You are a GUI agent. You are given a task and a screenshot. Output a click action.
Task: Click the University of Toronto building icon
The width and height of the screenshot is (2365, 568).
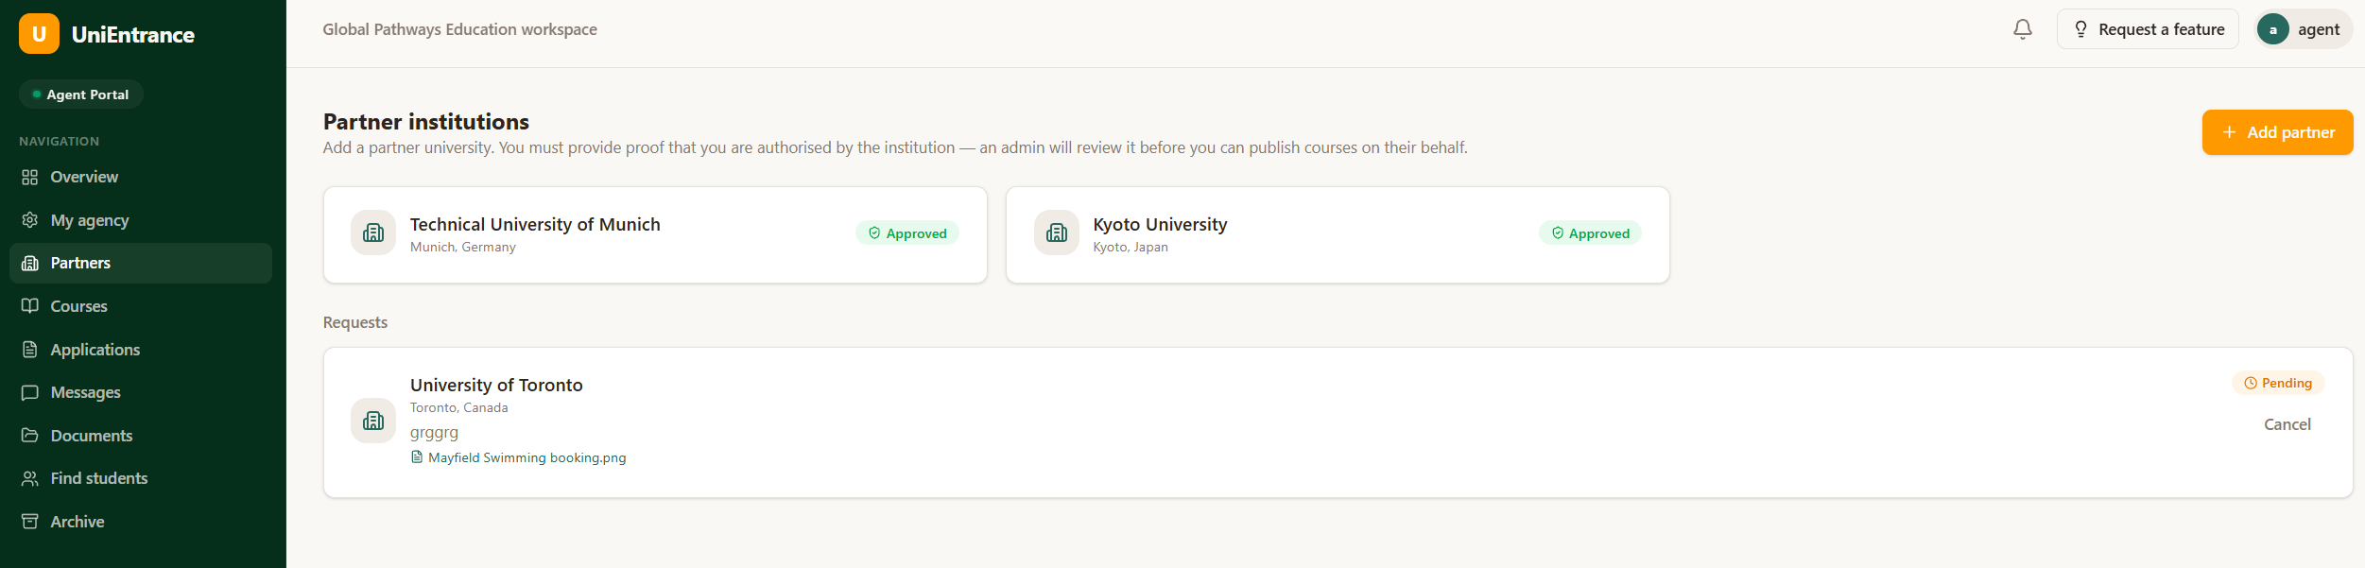(373, 421)
